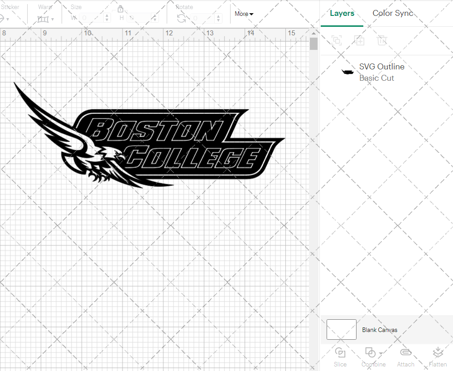Switch to the Layers tab
Screen dimensions: 453x371
click(x=342, y=13)
